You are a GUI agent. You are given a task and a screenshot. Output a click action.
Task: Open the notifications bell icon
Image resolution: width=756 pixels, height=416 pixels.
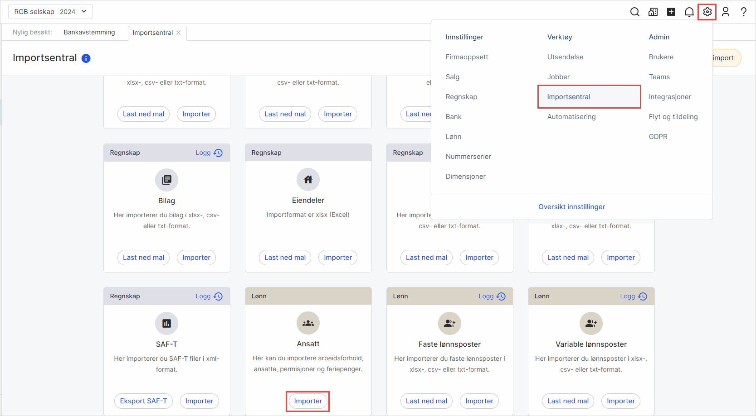tap(689, 12)
